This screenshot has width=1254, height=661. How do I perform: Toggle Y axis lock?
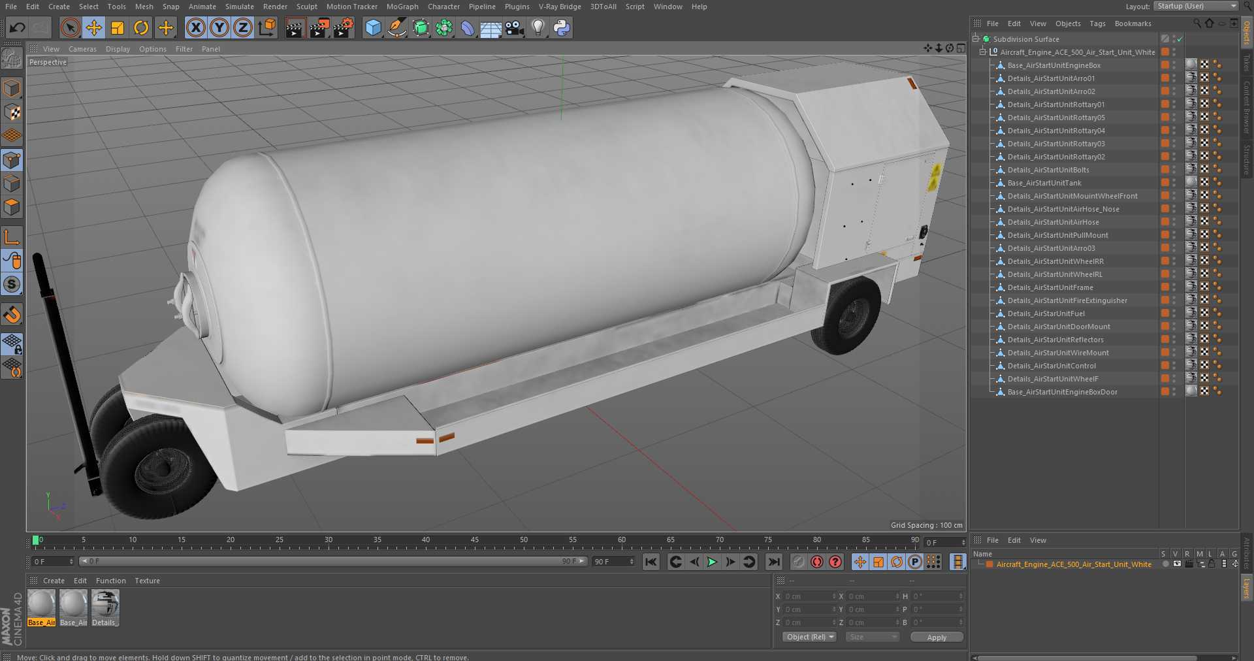tap(219, 27)
